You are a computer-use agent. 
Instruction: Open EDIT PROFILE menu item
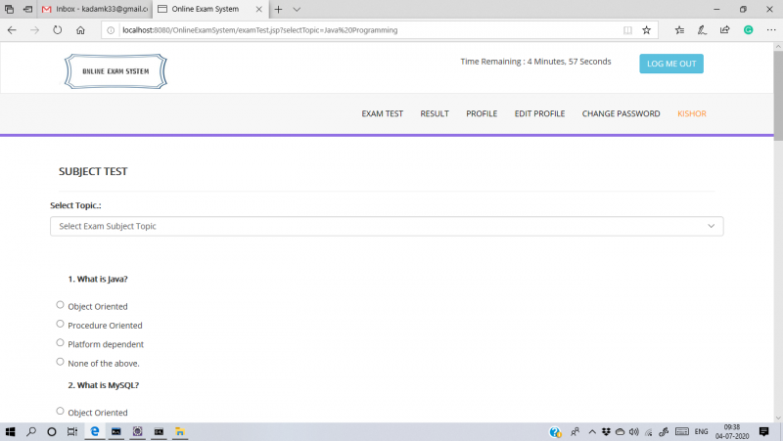pos(539,113)
